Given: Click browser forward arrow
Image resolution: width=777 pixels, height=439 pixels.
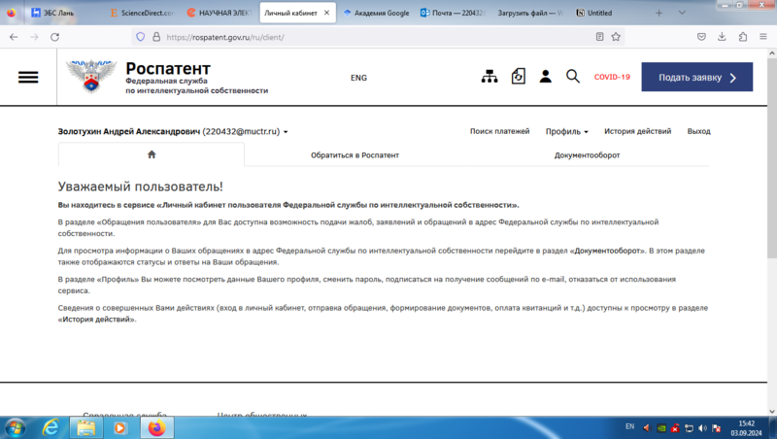Looking at the screenshot, I should 34,37.
